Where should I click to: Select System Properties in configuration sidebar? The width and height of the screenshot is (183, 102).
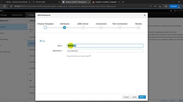coord(5,52)
